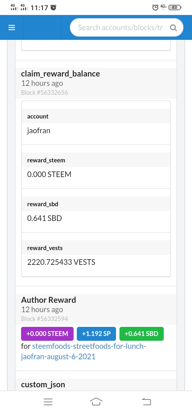Viewport: 192px width, 413px height.
Task: Click the 2220.725433 VESTS value
Action: [61, 262]
